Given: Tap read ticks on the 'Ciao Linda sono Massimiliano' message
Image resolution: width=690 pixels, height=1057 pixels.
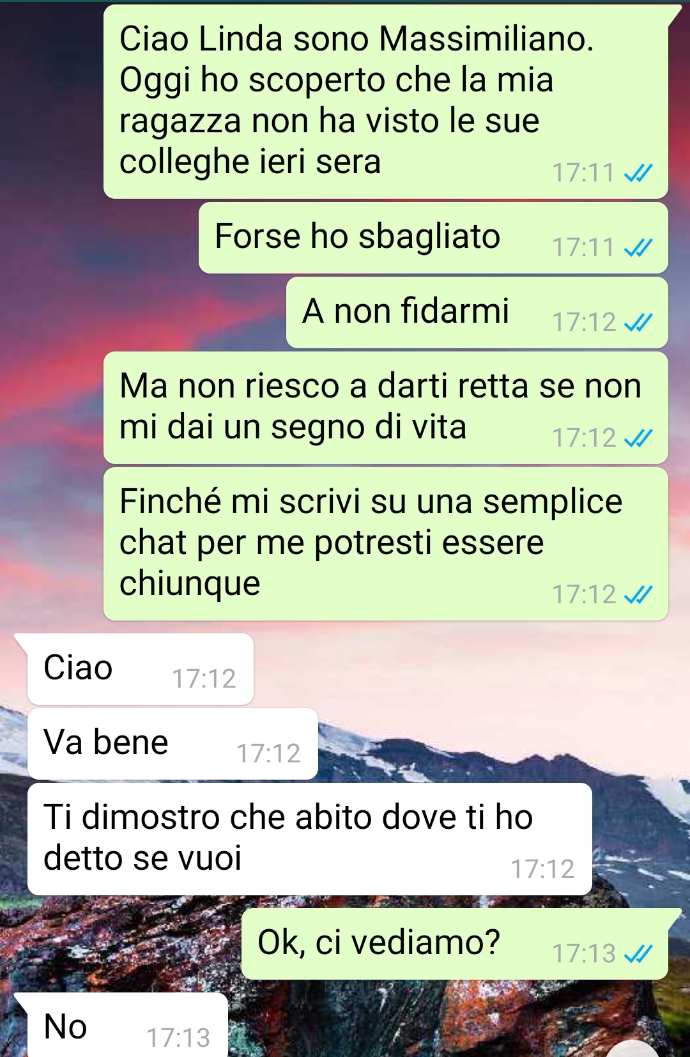Looking at the screenshot, I should pos(638,173).
